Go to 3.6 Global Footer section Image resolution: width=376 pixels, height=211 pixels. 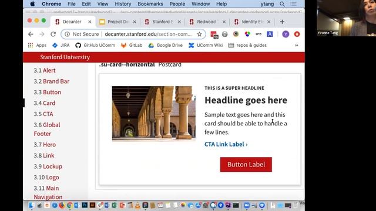(x=47, y=129)
